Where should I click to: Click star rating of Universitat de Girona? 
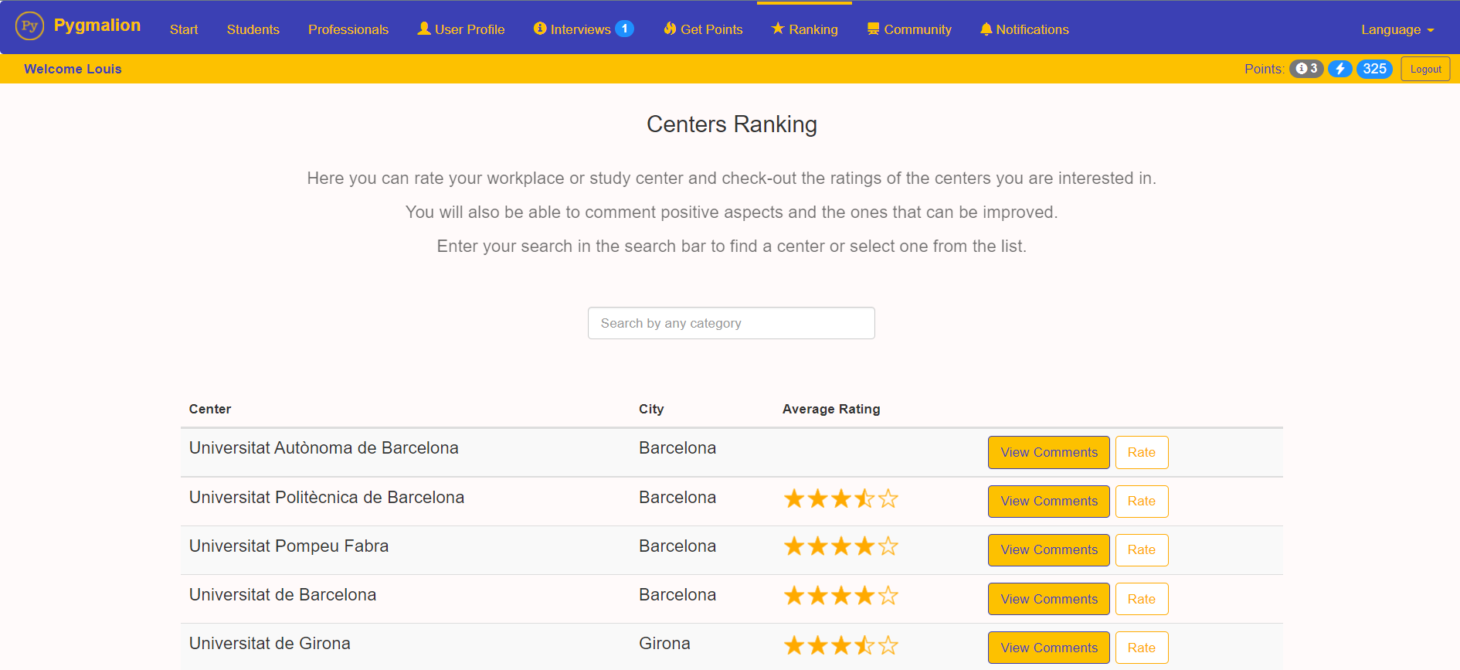click(840, 645)
